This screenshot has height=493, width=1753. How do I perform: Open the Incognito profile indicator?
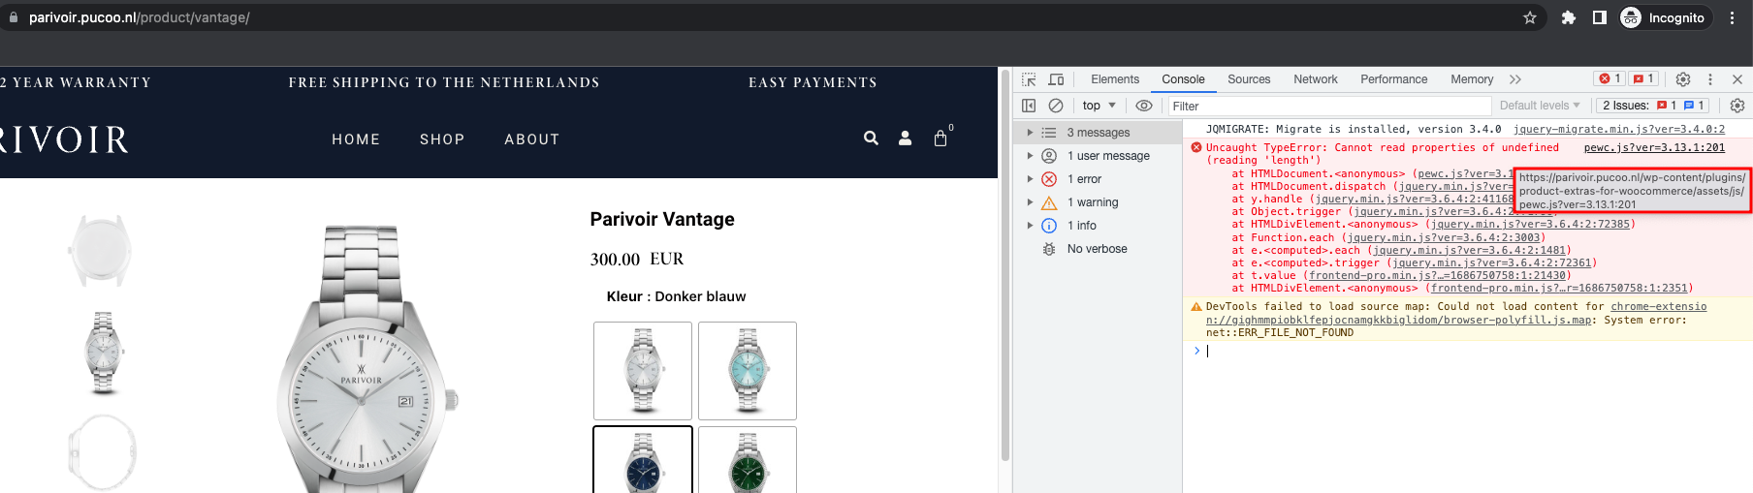tap(1664, 17)
